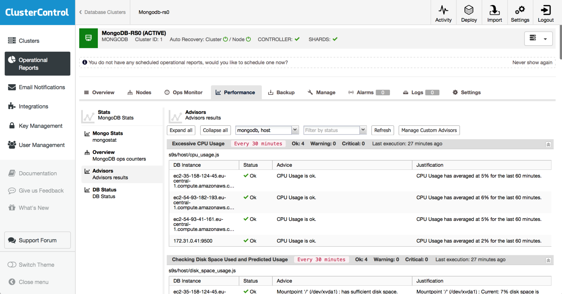Screen dimensions: 562x294
Task: Toggle Switch Theme
Action: click(x=12, y=265)
